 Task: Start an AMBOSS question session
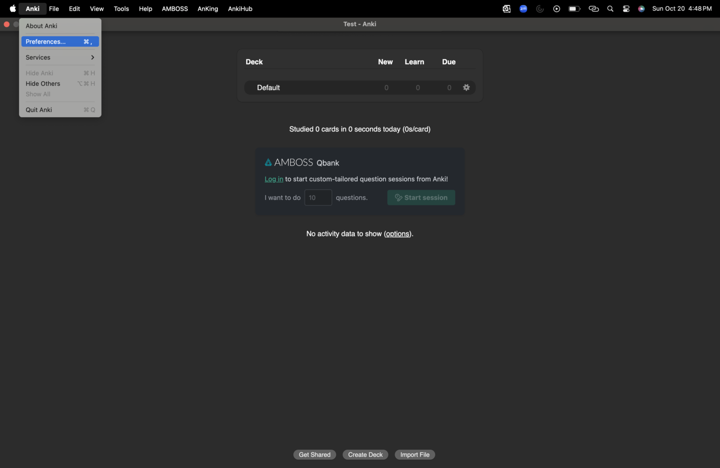[421, 197]
